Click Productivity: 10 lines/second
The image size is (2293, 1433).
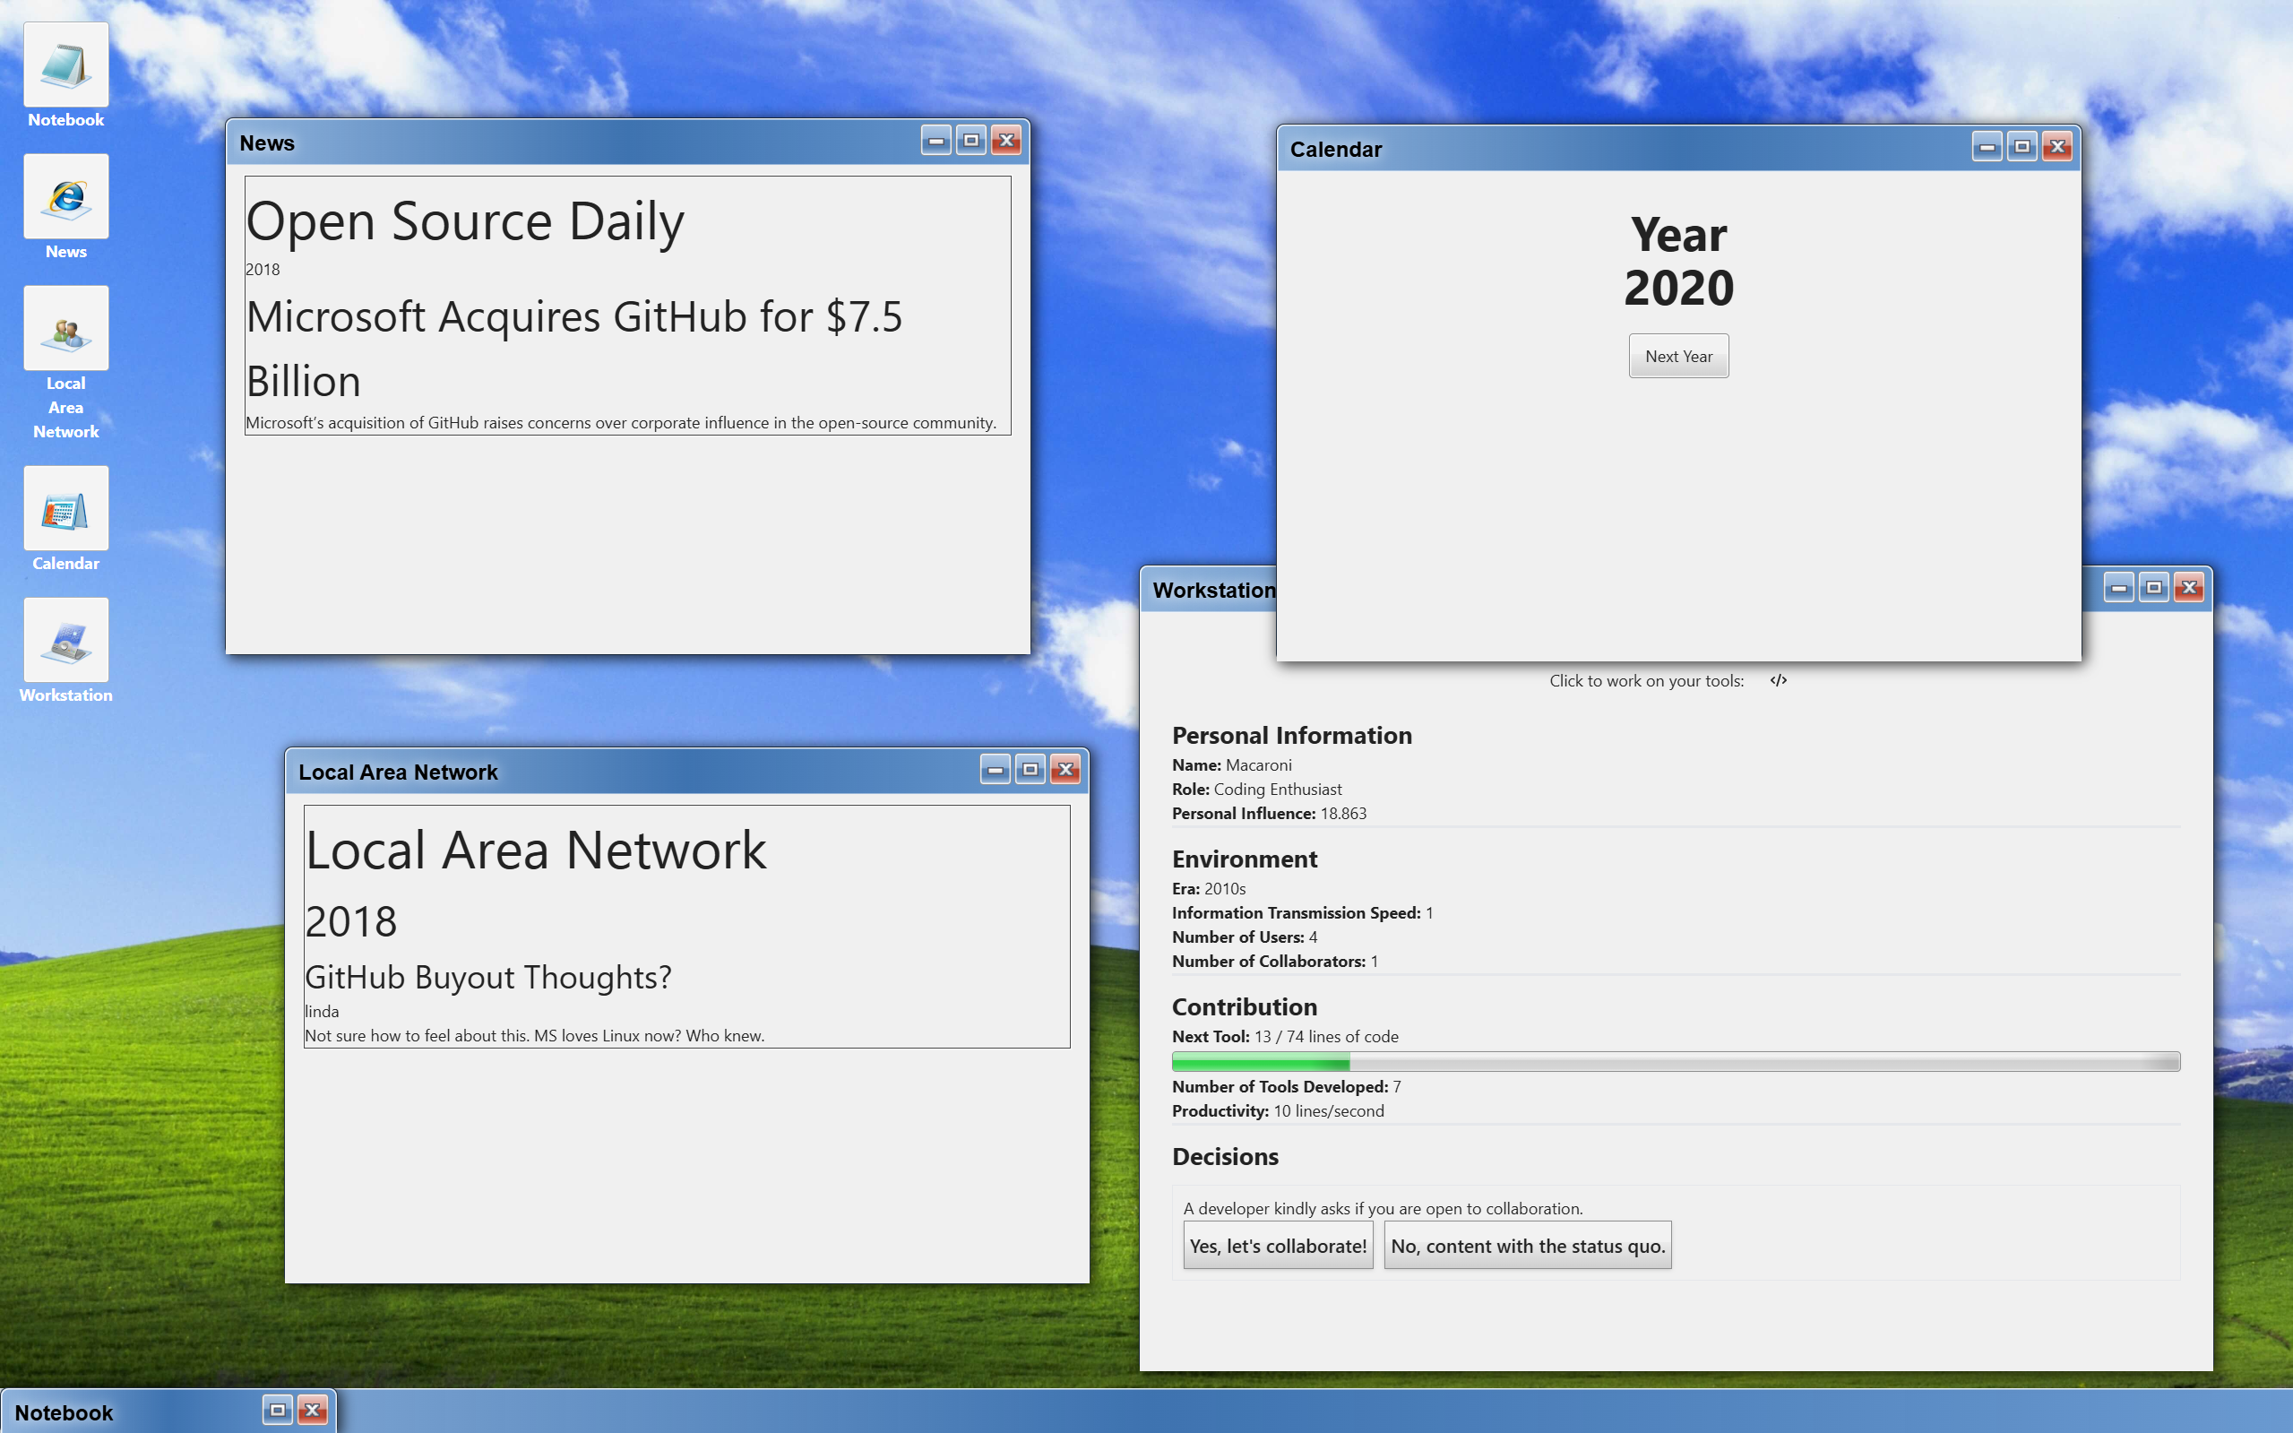[1278, 1110]
